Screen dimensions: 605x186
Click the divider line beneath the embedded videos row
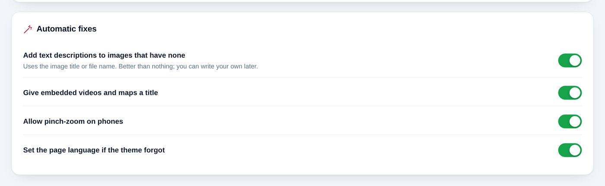point(302,106)
